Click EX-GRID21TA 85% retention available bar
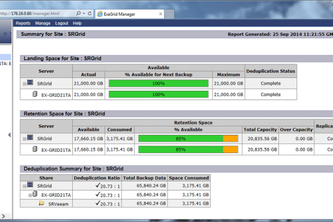333x222 pixels. coord(188,150)
